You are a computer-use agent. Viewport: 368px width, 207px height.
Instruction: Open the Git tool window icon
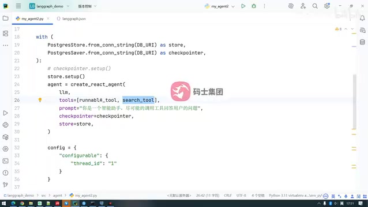tap(5, 185)
